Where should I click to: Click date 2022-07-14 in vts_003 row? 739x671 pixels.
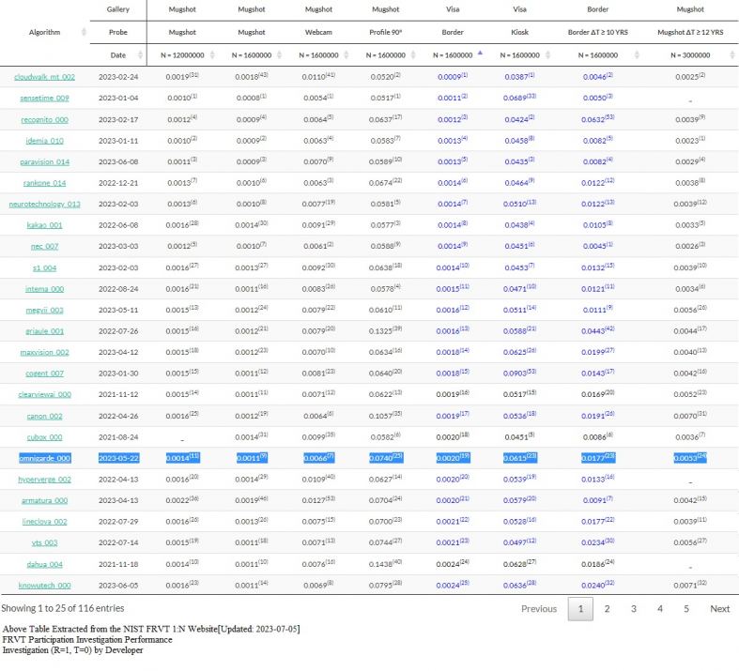[x=118, y=543]
